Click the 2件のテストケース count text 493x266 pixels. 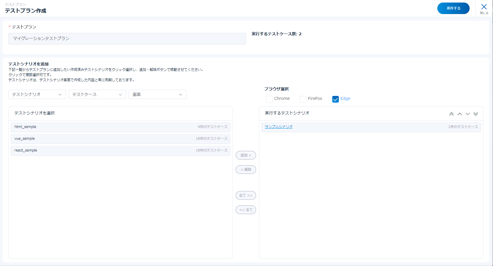[x=463, y=127]
